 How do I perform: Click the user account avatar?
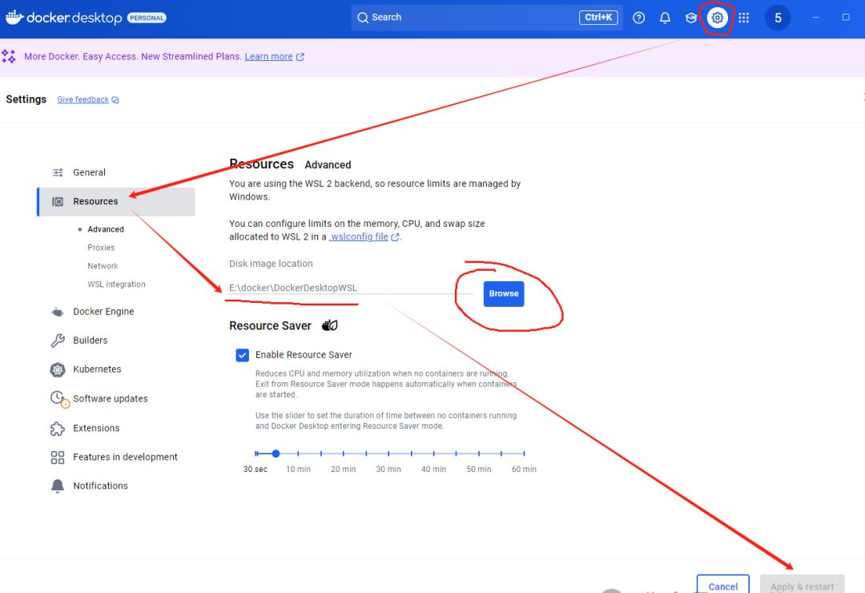pos(778,18)
